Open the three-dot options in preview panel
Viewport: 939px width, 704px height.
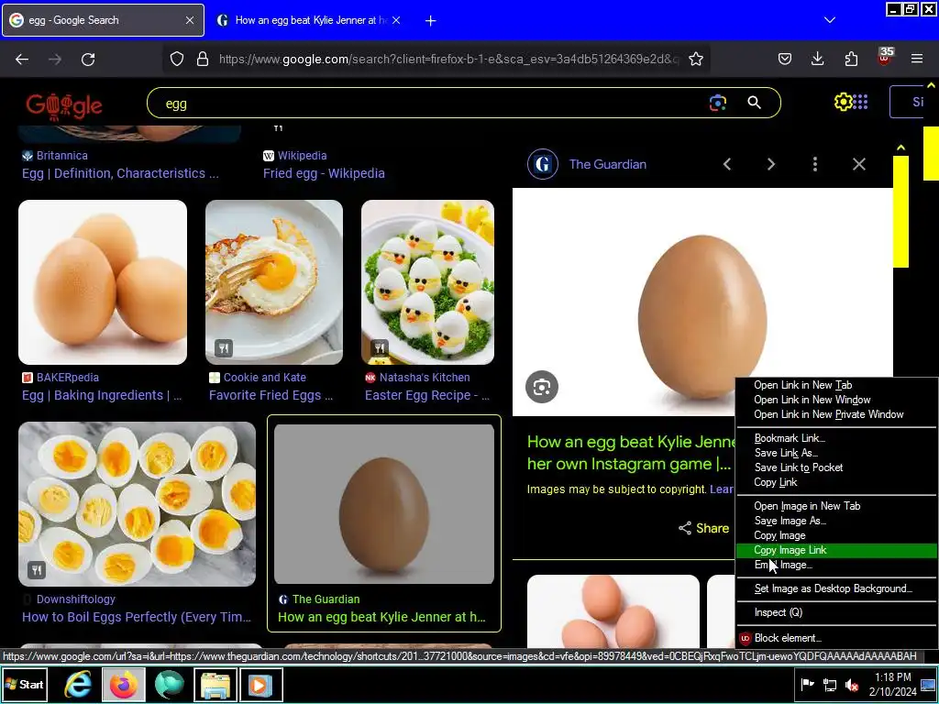[x=815, y=164]
